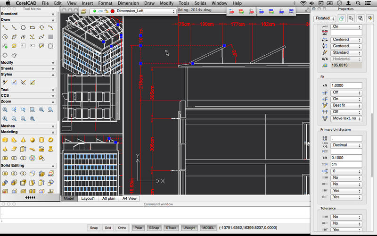Select the Torus modeling tool
This screenshot has width=377, height=236.
(50, 140)
